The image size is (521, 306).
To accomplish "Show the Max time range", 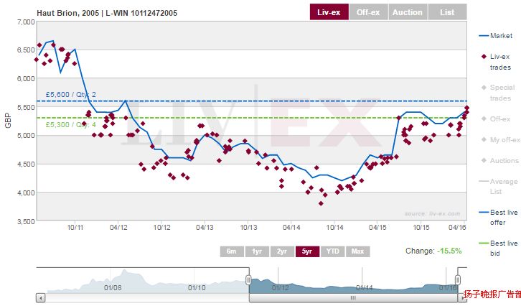I will click(x=358, y=251).
